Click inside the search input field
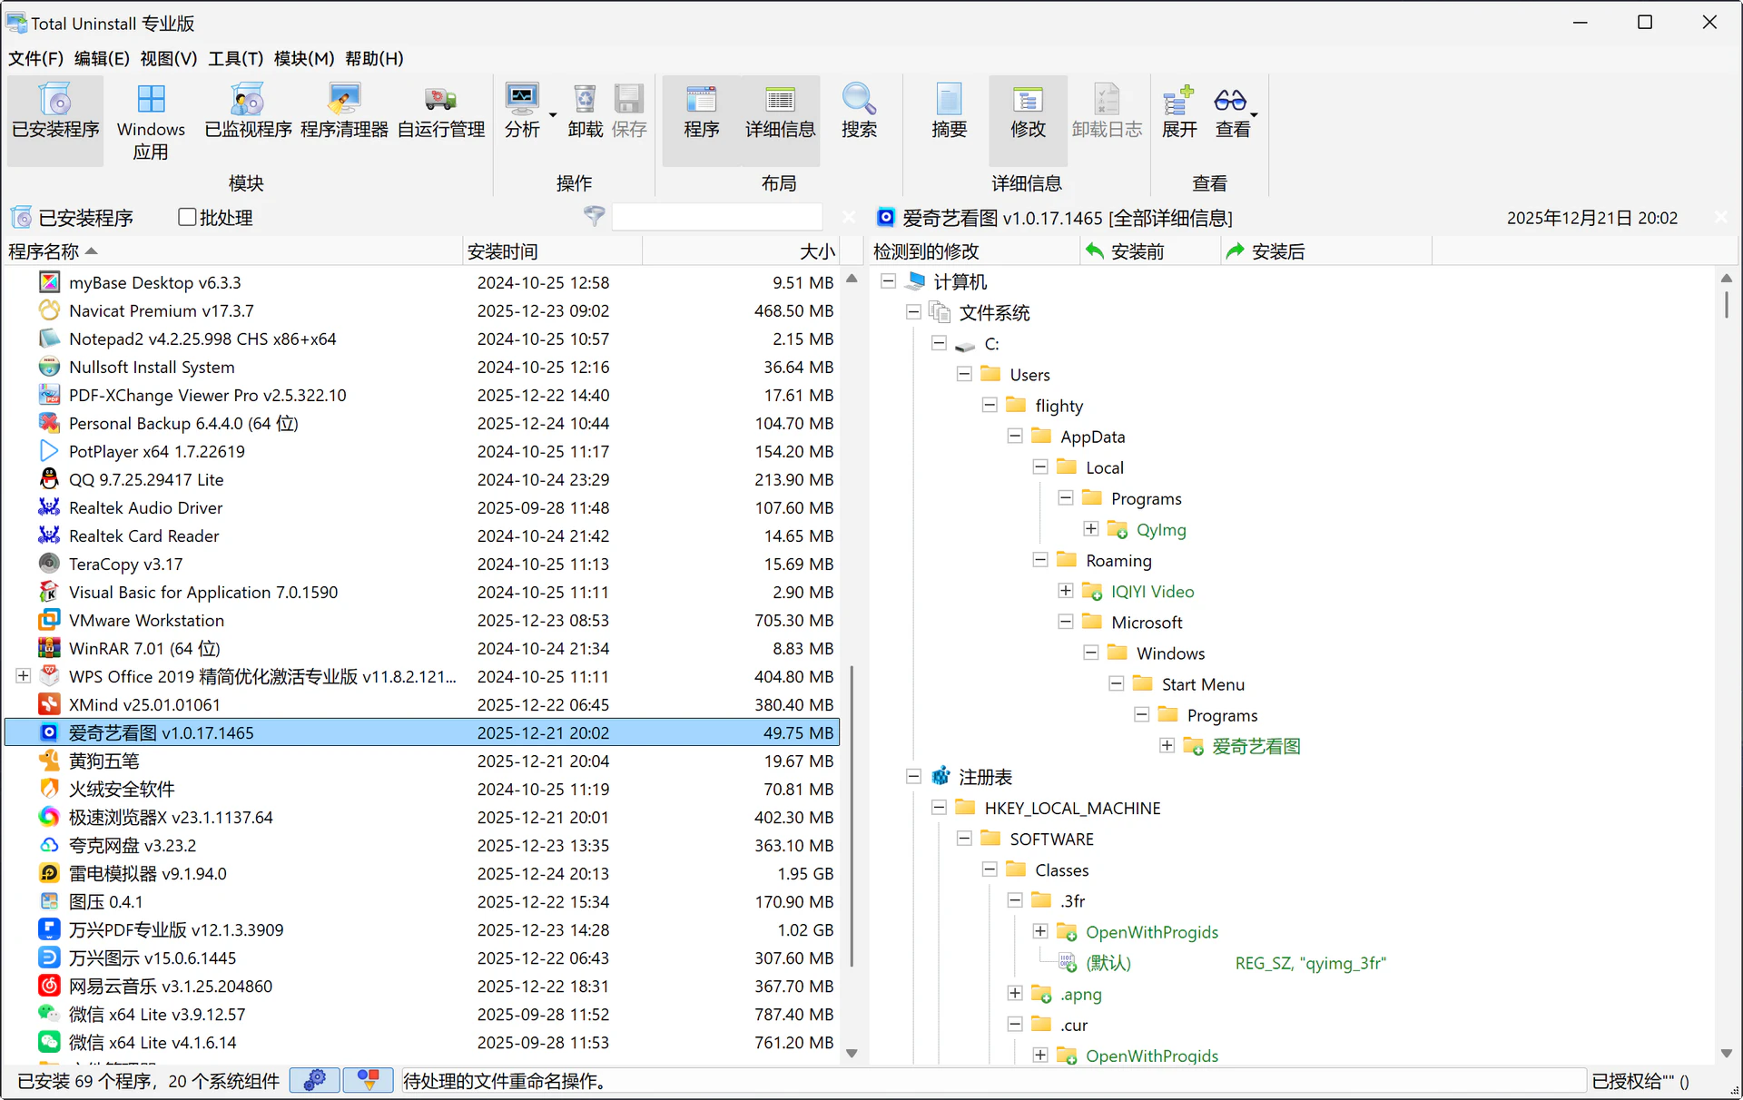Viewport: 1743px width, 1100px height. pyautogui.click(x=717, y=216)
